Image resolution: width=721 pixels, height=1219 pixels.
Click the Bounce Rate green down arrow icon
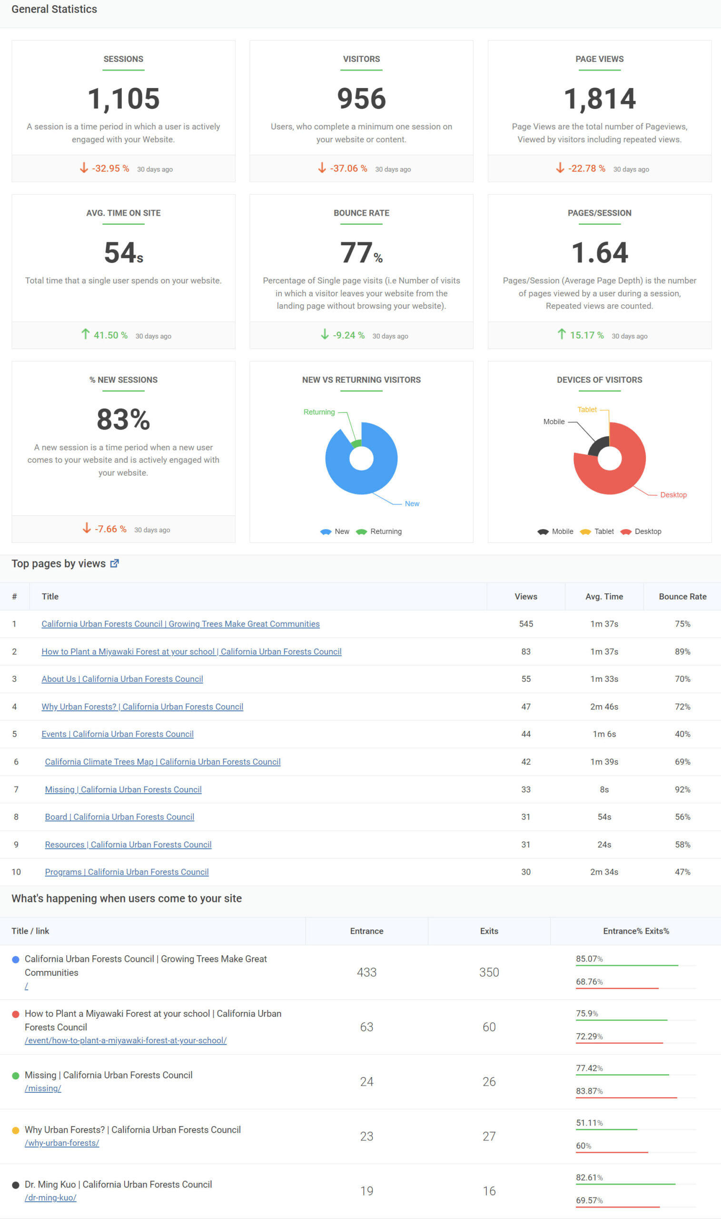click(325, 334)
